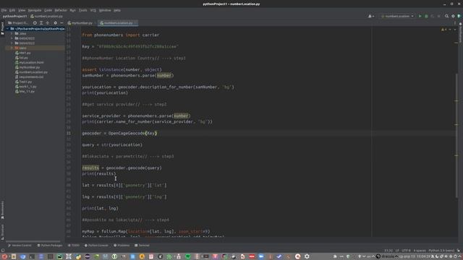The width and height of the screenshot is (463, 260).
Task: Click the numberLocation.py breadcrumb
Action: tap(46, 16)
